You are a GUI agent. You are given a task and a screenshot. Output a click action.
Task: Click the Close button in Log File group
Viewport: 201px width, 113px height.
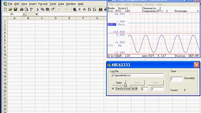point(137,83)
